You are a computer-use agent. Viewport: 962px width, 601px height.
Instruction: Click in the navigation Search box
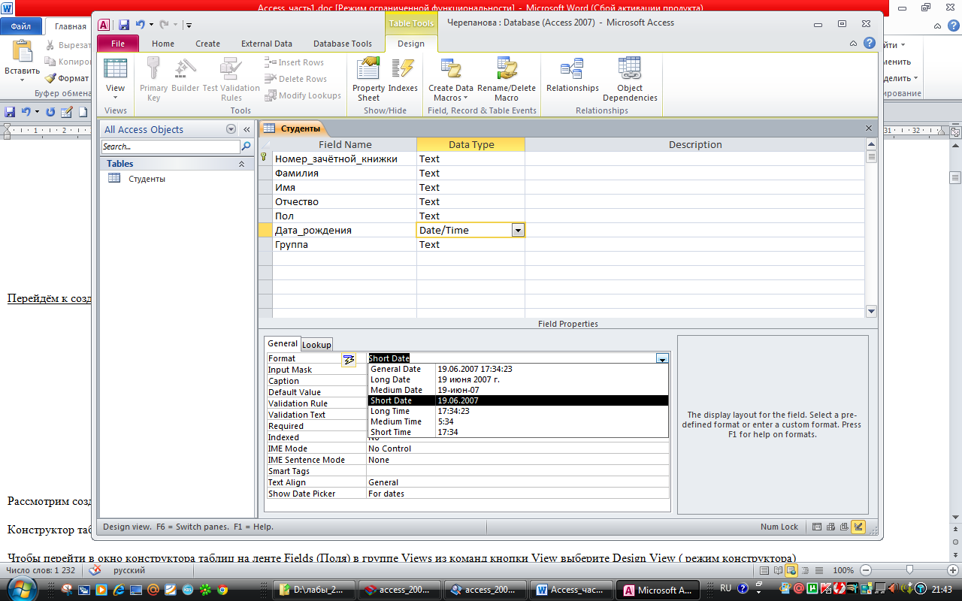coord(171,146)
